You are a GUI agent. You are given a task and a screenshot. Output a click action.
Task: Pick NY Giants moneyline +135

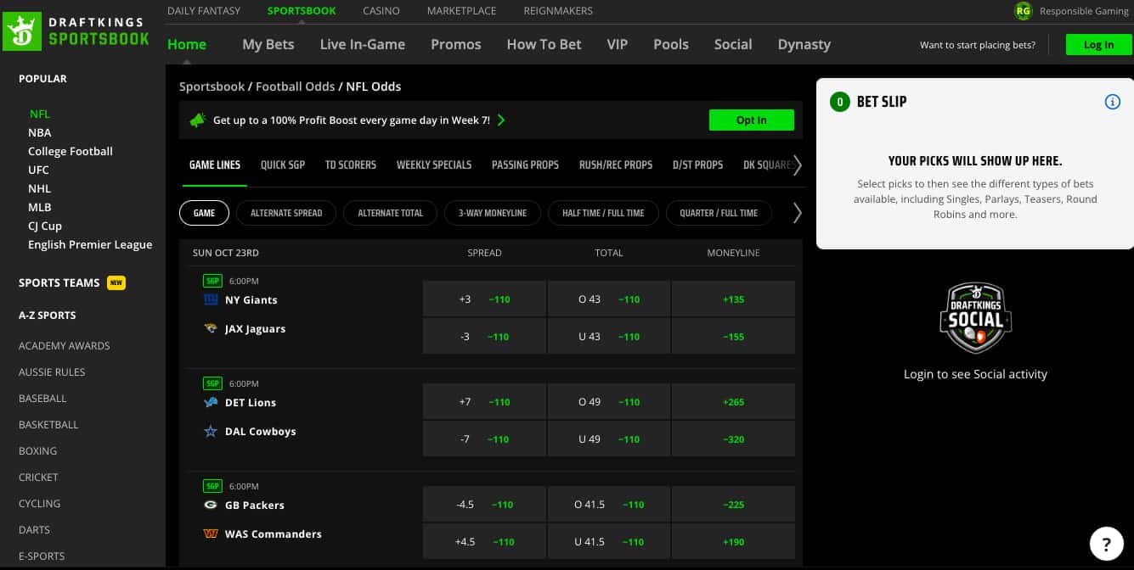[733, 299]
